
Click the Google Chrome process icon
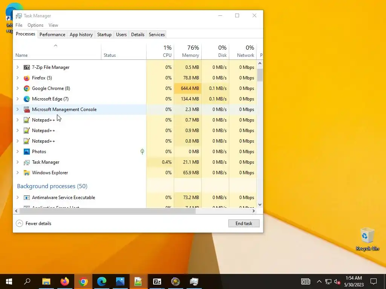[27, 88]
